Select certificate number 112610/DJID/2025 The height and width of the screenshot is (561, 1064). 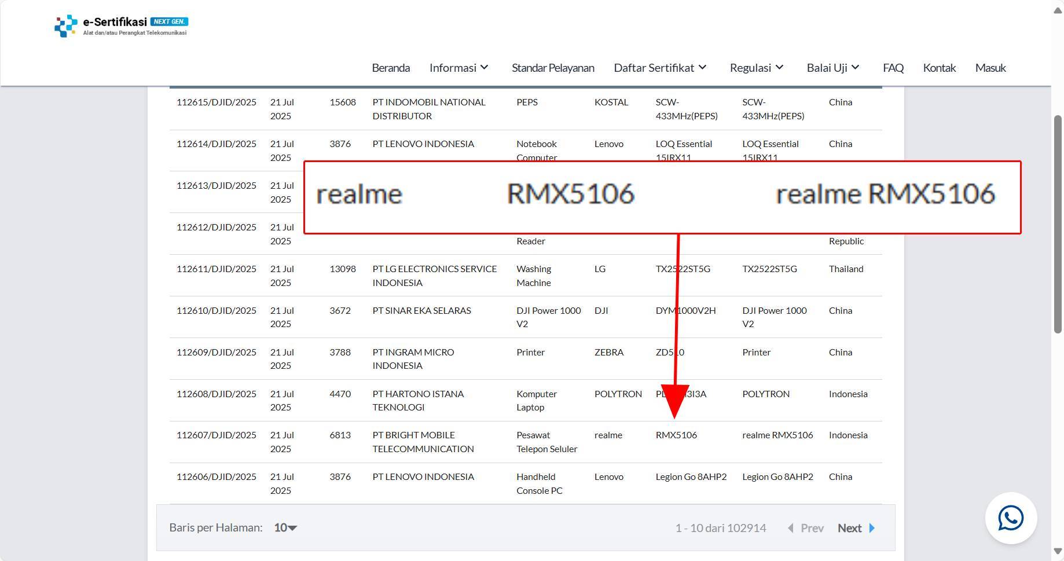coord(217,310)
